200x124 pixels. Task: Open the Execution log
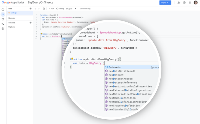(85, 9)
